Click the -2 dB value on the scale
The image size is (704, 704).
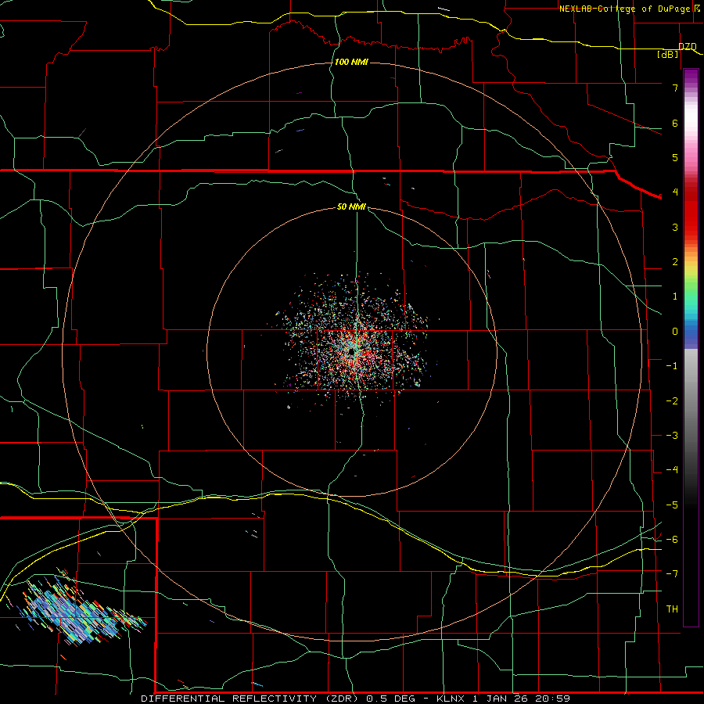click(x=672, y=401)
